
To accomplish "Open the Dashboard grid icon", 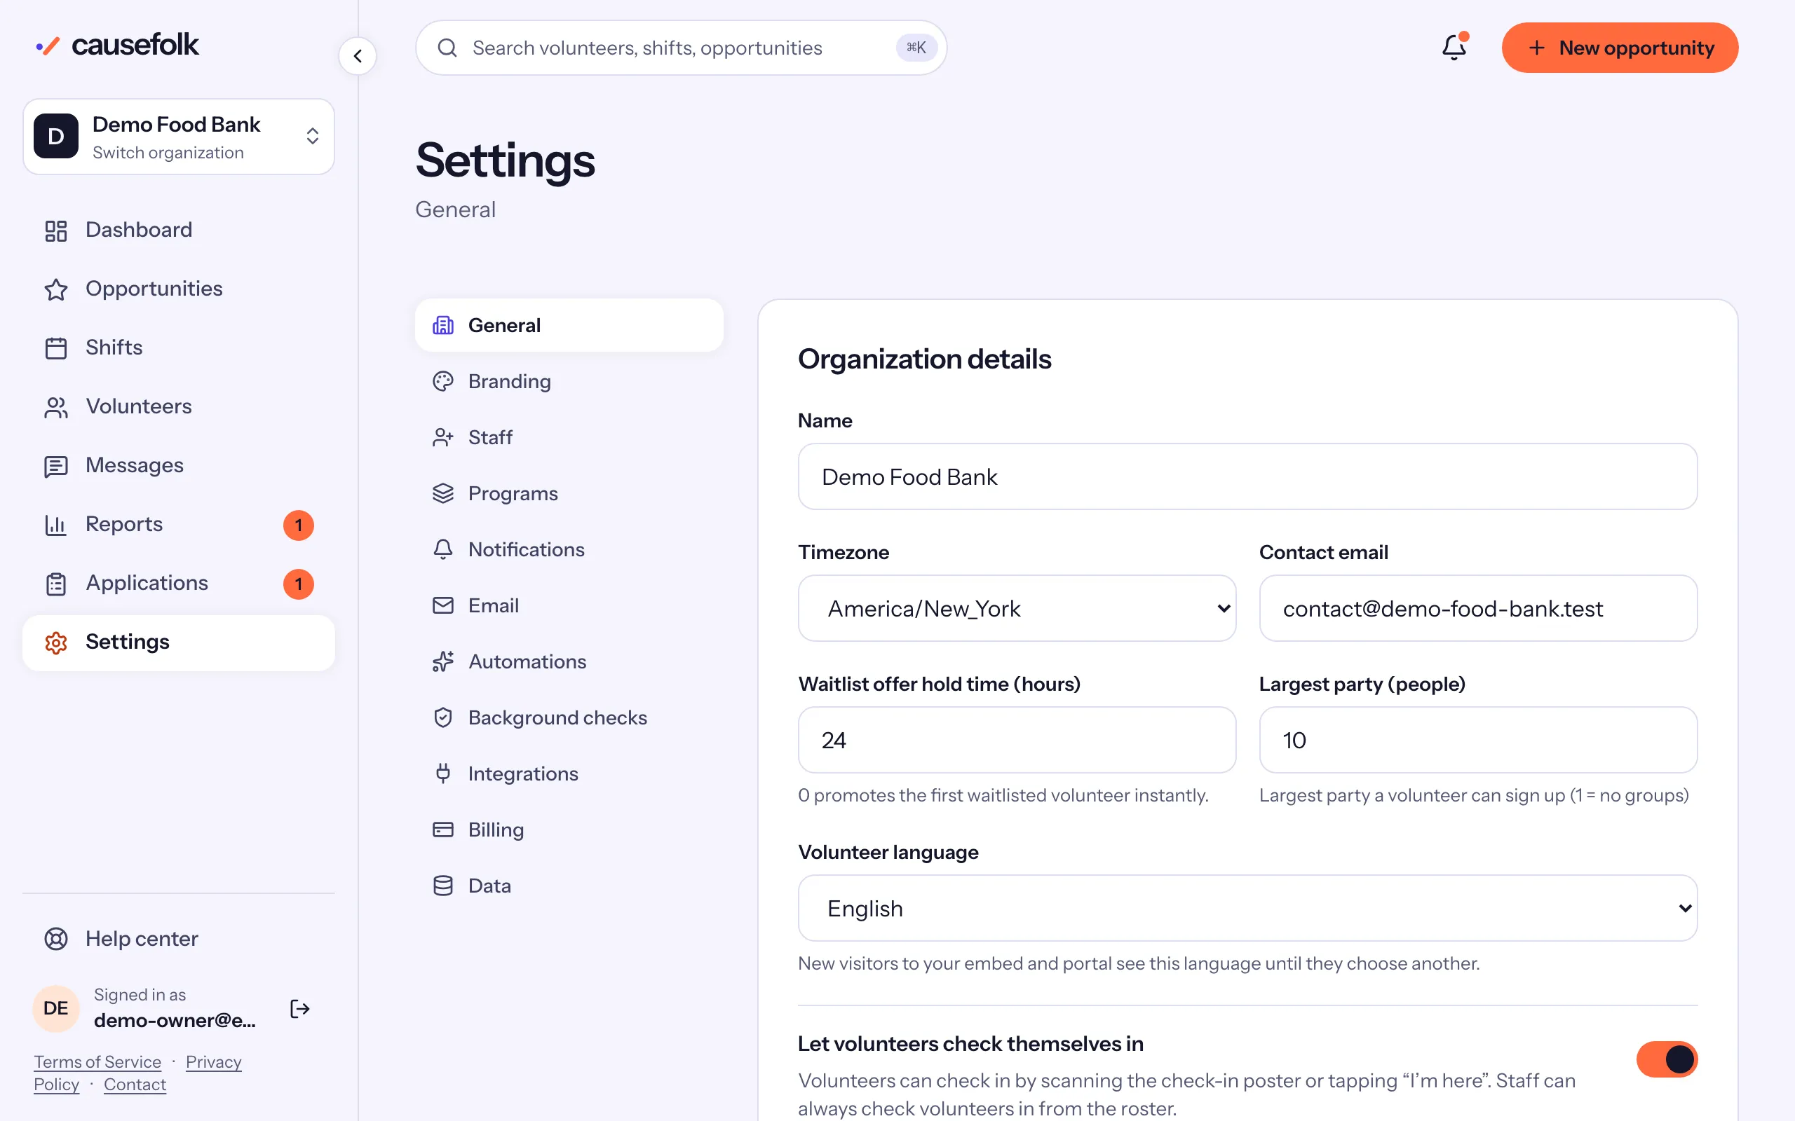I will [55, 231].
